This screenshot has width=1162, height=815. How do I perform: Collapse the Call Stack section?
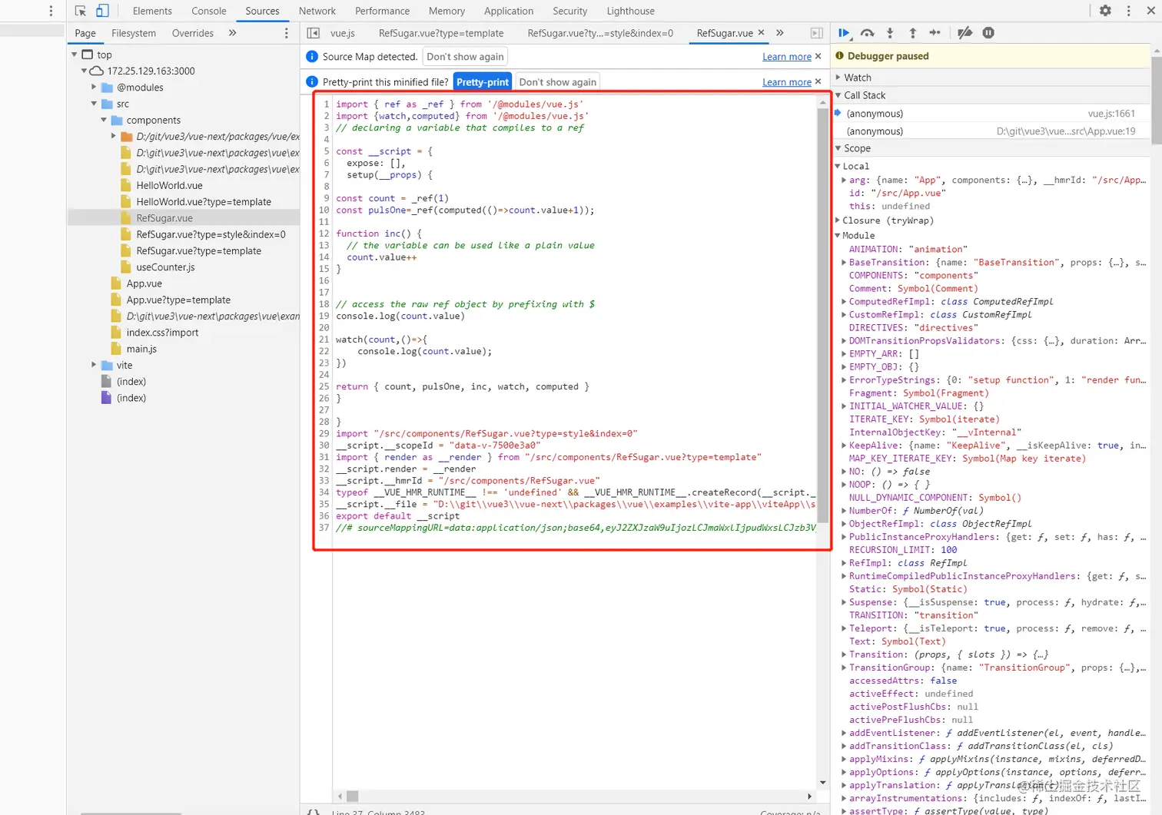[864, 95]
